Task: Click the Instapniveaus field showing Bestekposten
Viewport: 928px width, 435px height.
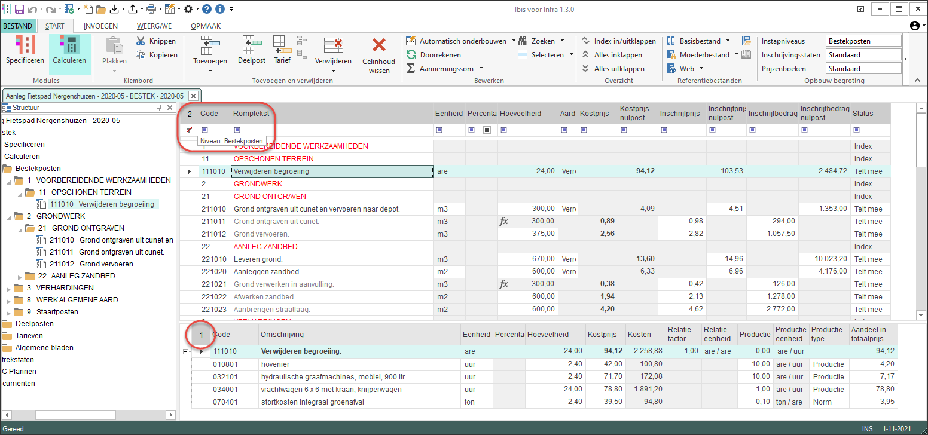Action: pos(863,41)
